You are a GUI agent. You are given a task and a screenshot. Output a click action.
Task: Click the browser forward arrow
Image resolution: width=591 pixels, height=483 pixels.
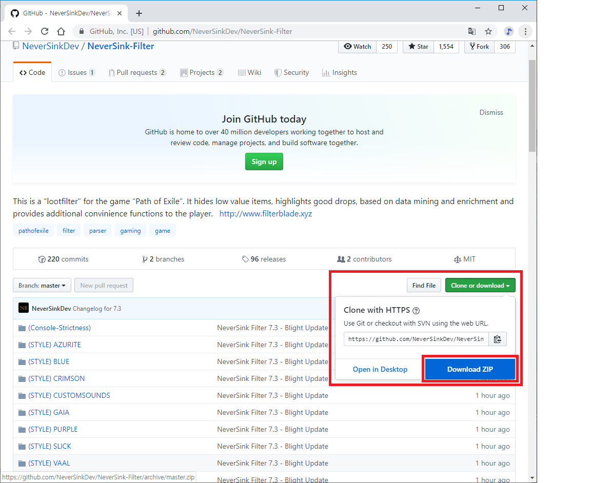coord(28,31)
